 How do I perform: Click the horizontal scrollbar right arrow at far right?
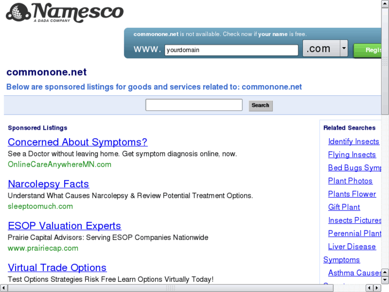(x=377, y=288)
